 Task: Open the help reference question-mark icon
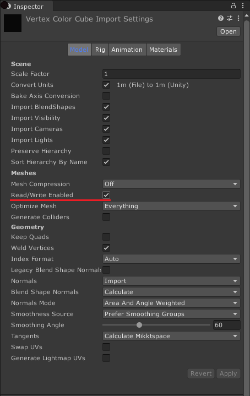coord(221,18)
